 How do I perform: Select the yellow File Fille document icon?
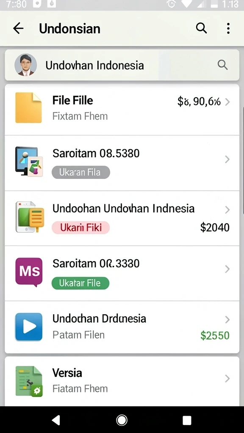(x=28, y=108)
